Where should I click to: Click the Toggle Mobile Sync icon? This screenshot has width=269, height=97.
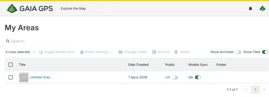[41, 52]
